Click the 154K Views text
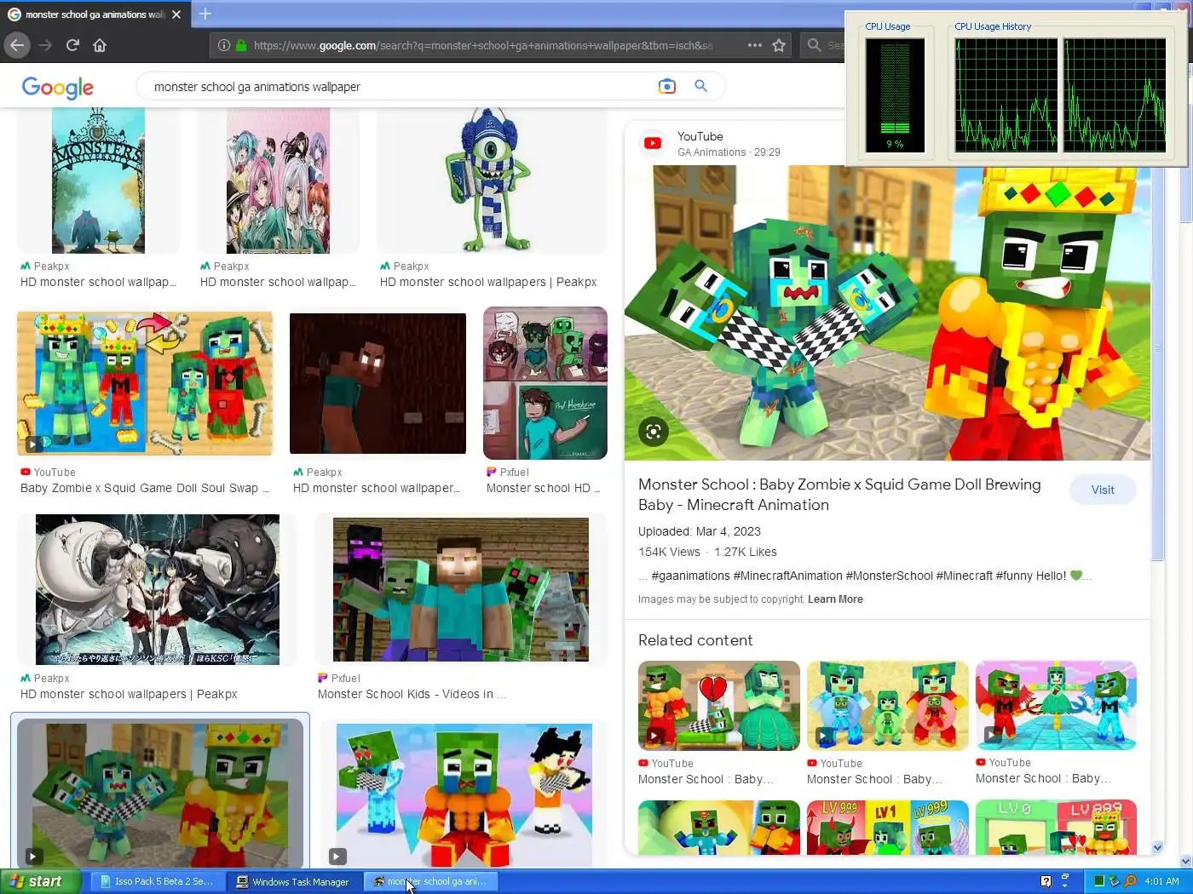This screenshot has height=894, width=1193. point(669,552)
